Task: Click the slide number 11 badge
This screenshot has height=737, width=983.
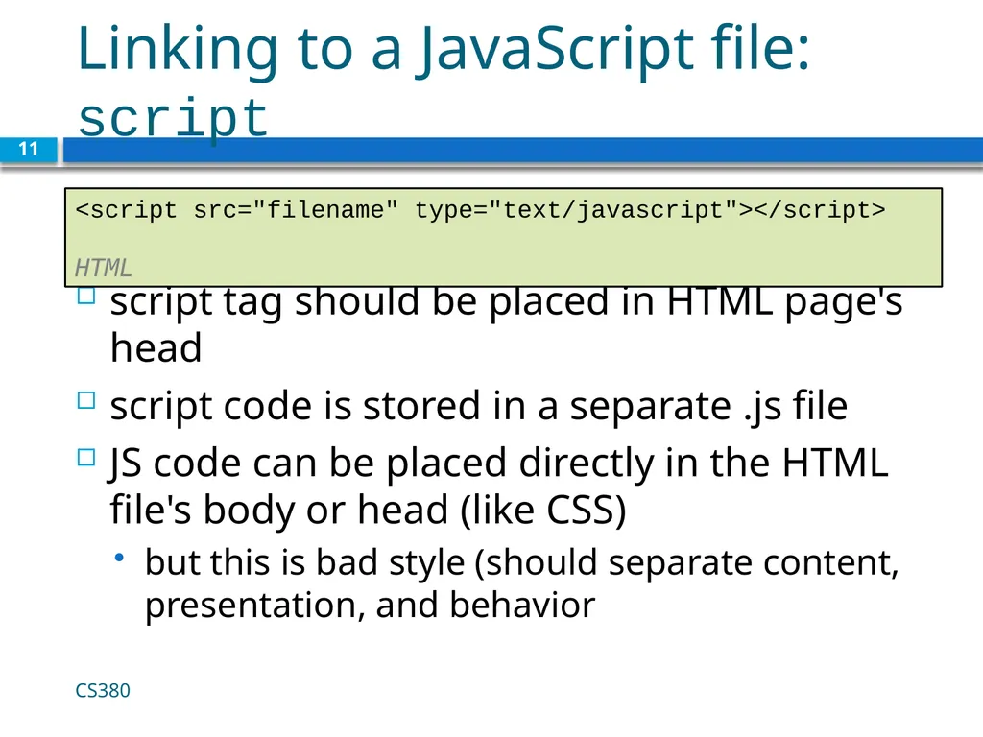Action: (29, 149)
